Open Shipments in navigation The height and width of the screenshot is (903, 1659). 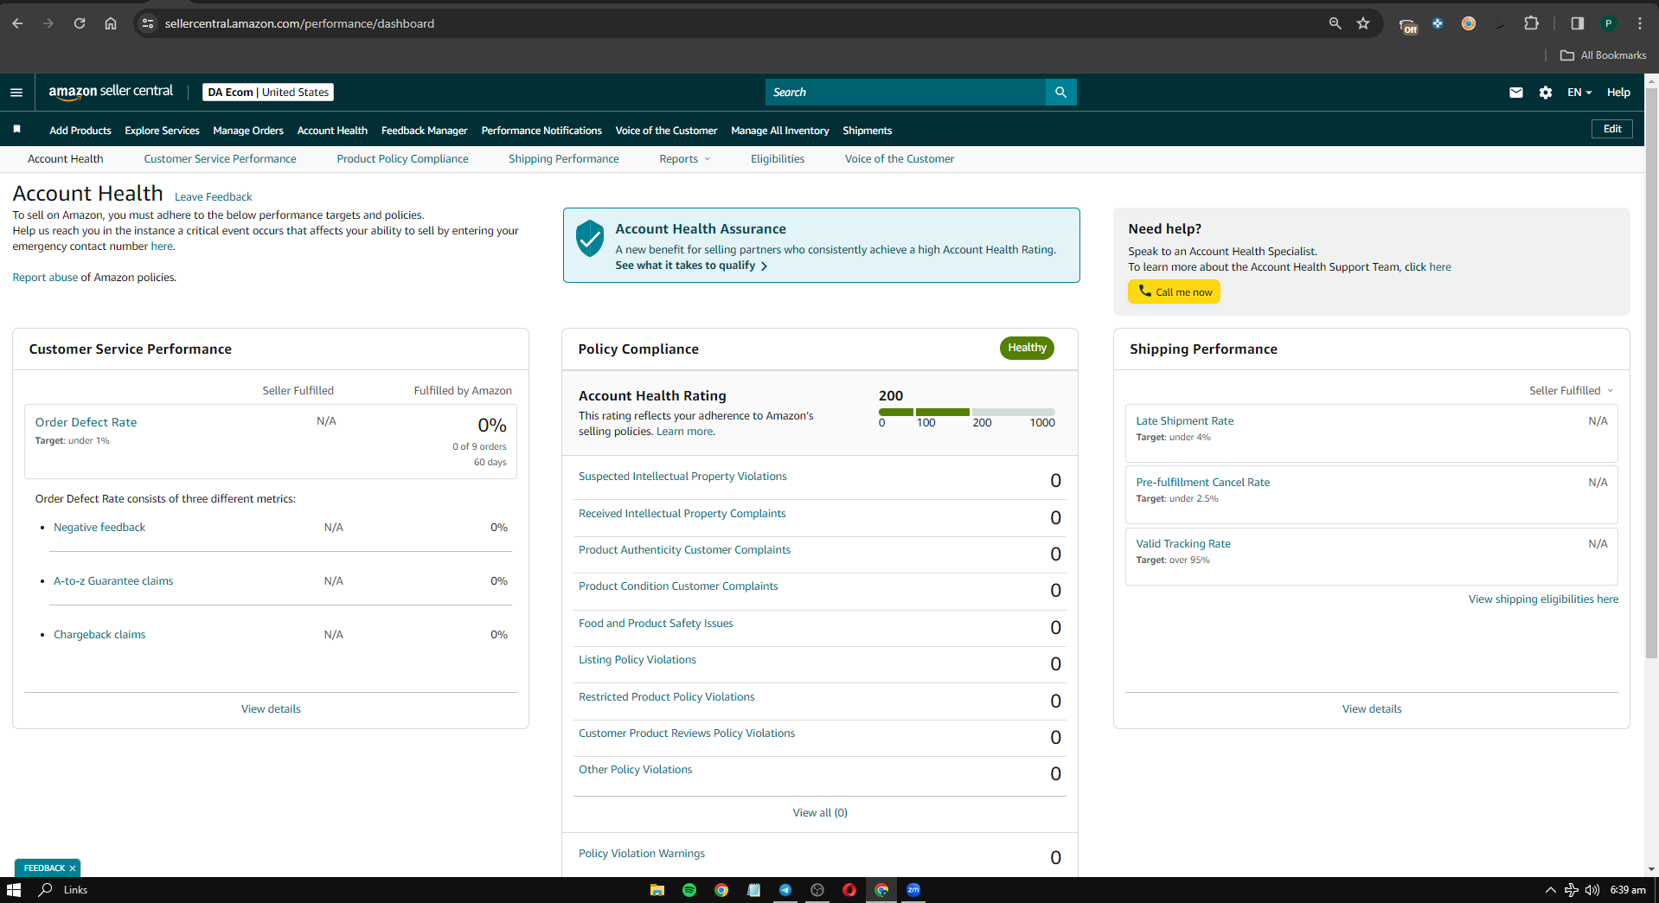pyautogui.click(x=868, y=131)
